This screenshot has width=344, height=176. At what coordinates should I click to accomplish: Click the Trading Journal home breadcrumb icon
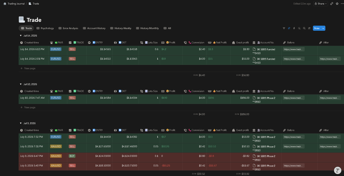(5, 4)
